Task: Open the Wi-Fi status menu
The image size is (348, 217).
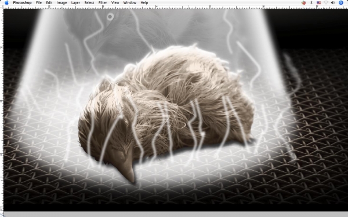Action: point(326,3)
